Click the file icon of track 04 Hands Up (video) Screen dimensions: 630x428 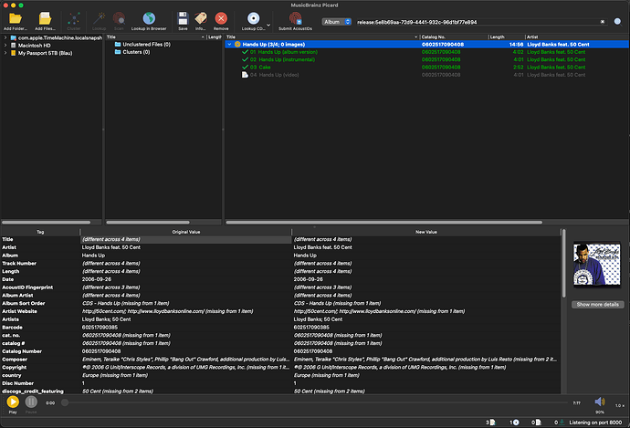245,75
